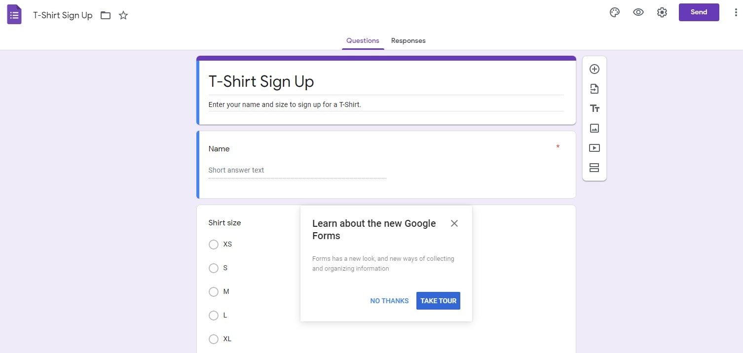Open the Customize theme palette icon
This screenshot has width=743, height=353.
614,13
